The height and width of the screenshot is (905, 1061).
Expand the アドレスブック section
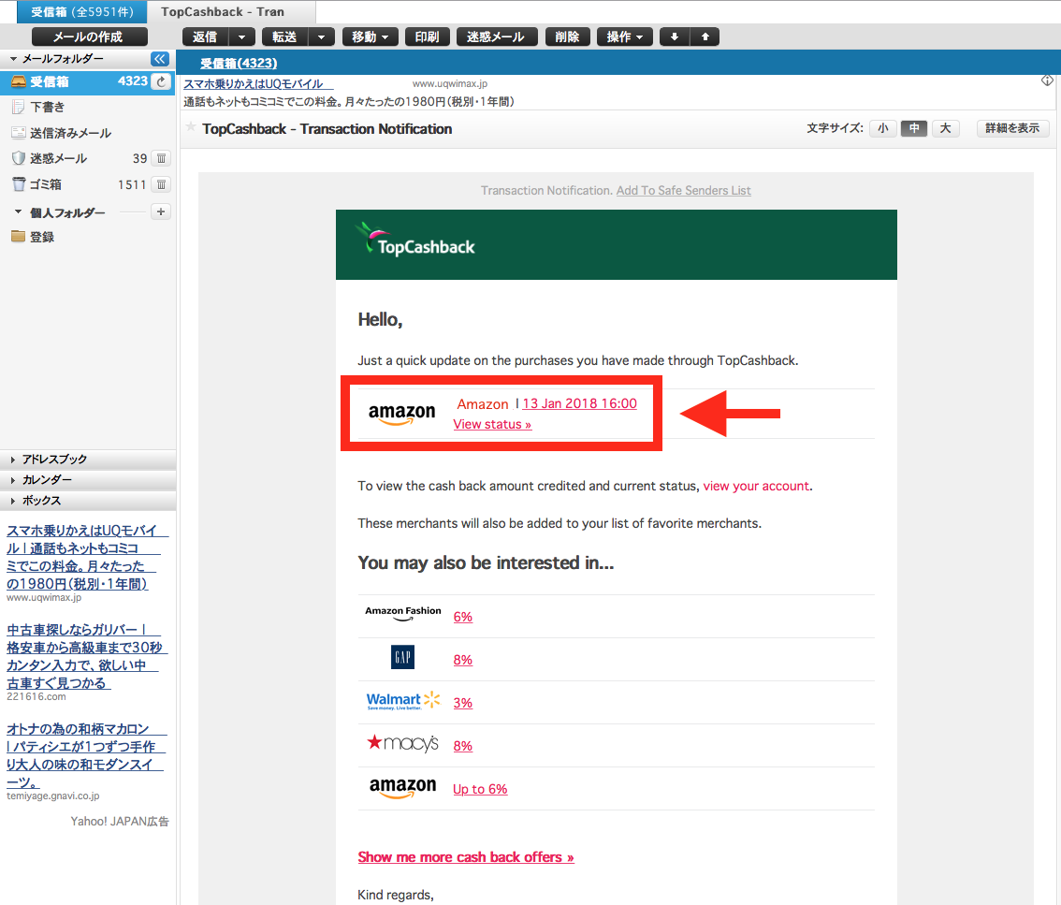(x=54, y=460)
